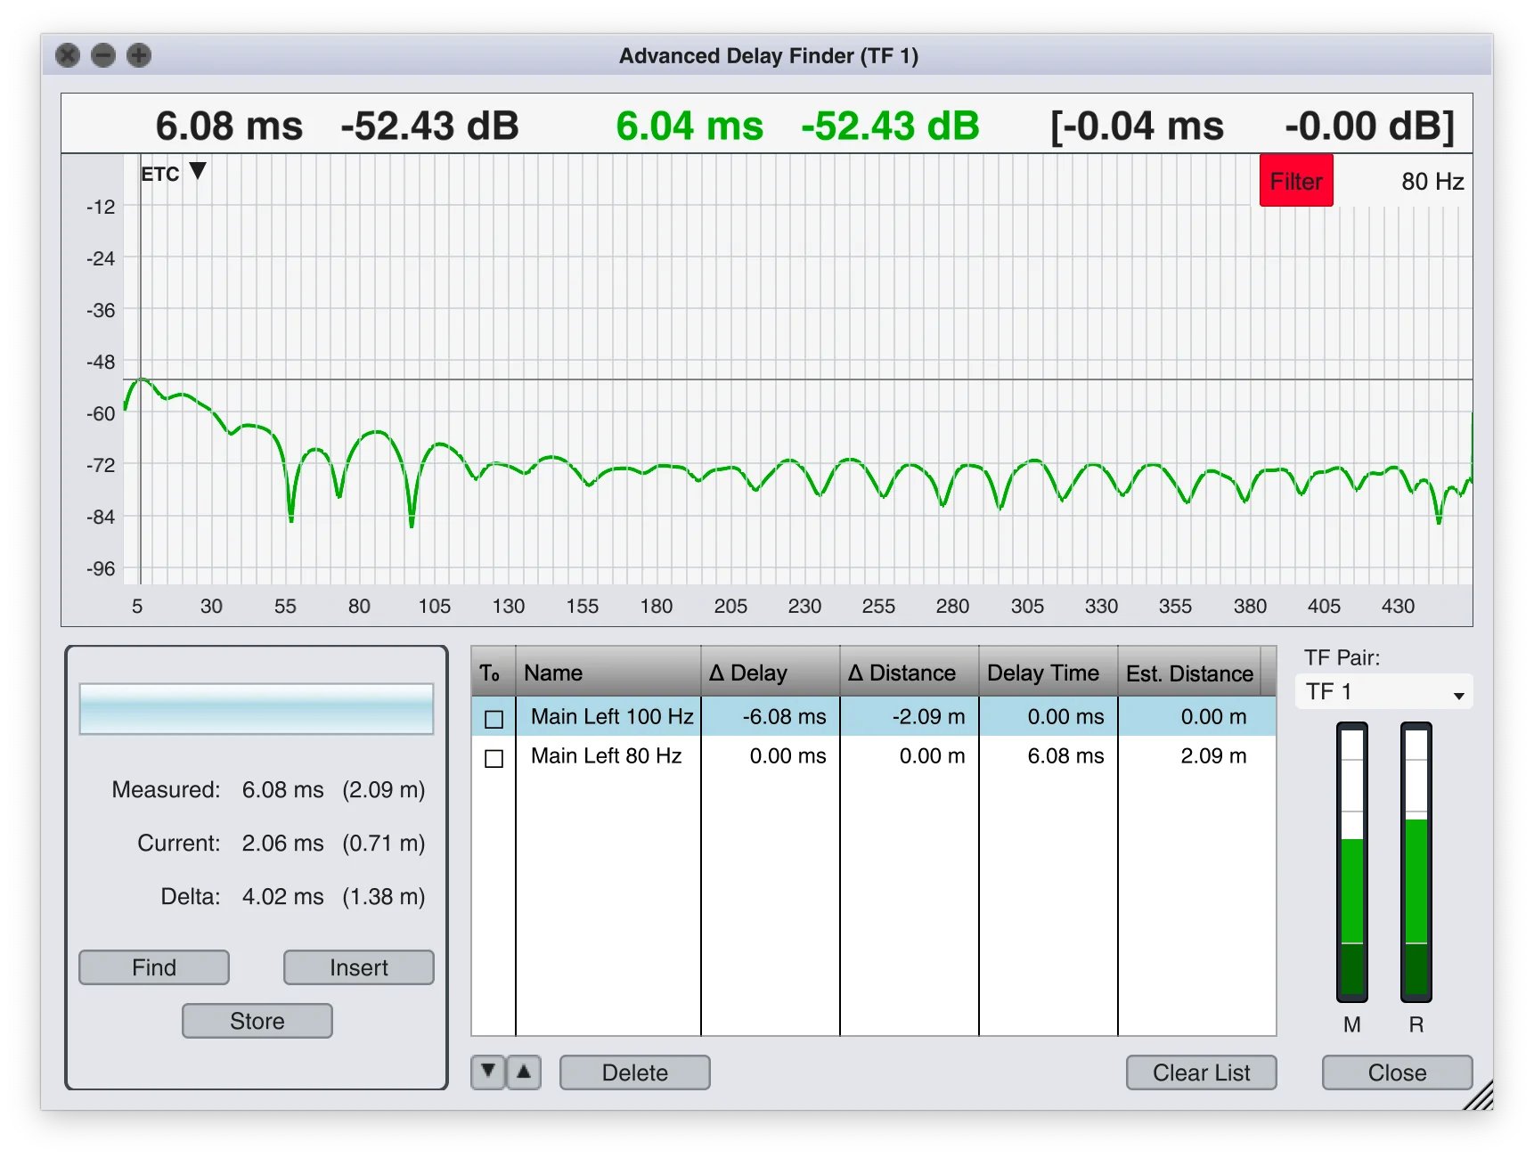Click the downward reorder arrow below the list
1534x1158 pixels.
click(486, 1072)
